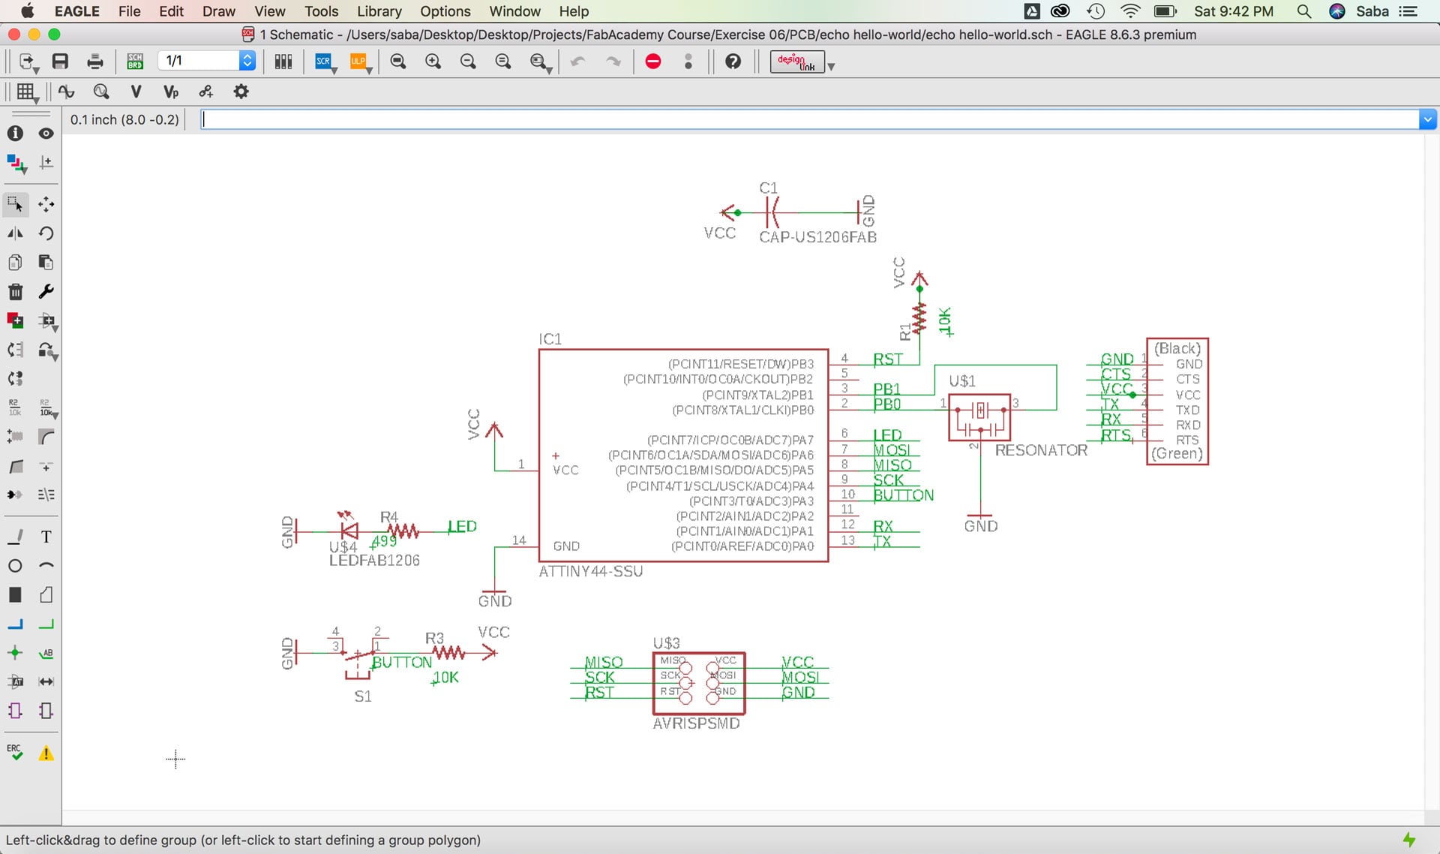The width and height of the screenshot is (1440, 854).
Task: Select the Add part tool
Action: pyautogui.click(x=15, y=321)
